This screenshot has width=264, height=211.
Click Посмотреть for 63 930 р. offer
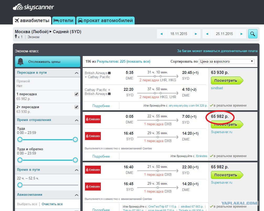click(227, 81)
